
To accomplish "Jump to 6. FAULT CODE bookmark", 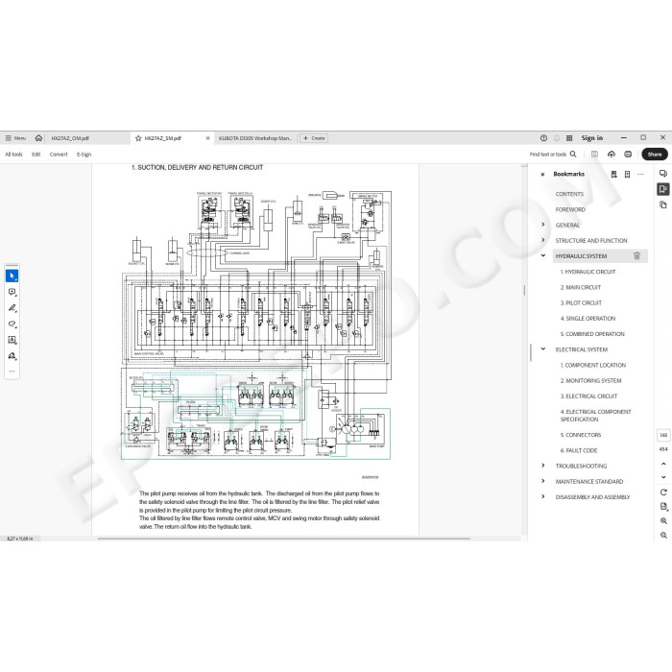I will (579, 450).
